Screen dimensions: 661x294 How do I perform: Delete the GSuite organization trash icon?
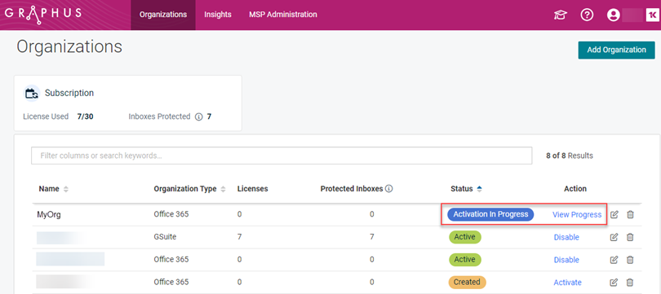coord(630,237)
